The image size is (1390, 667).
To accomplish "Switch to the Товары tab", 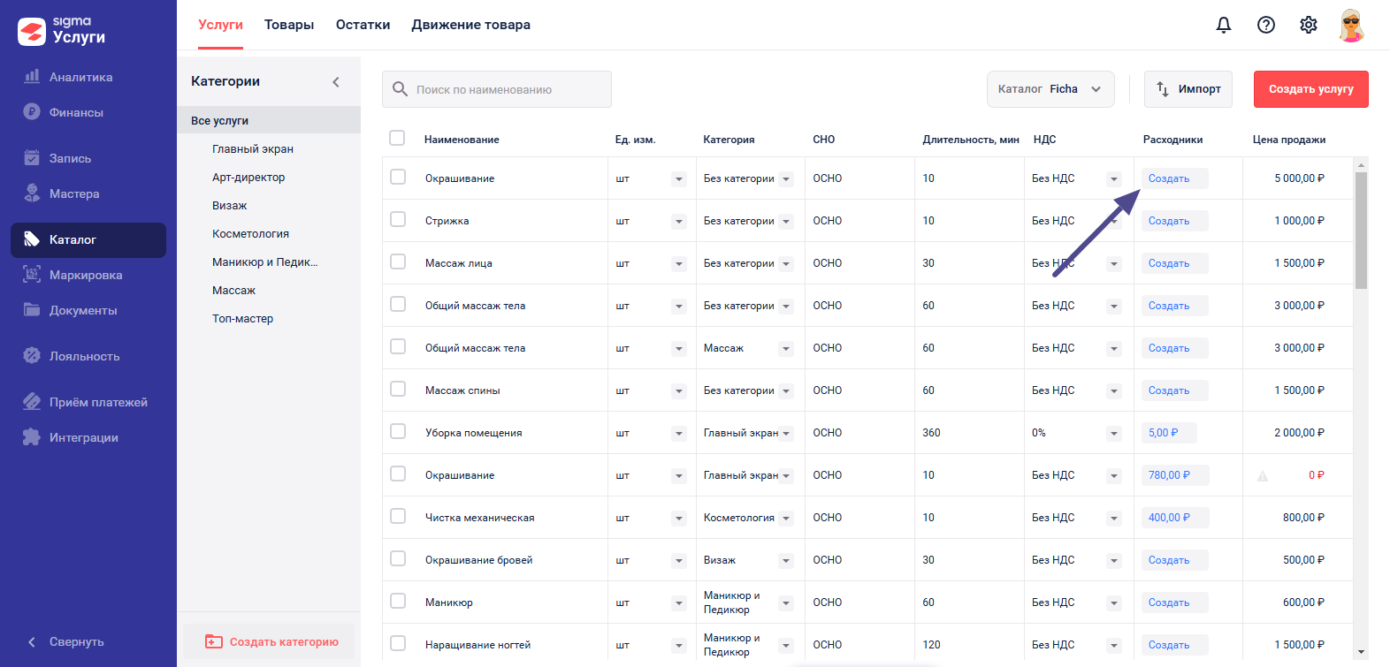I will pos(289,25).
